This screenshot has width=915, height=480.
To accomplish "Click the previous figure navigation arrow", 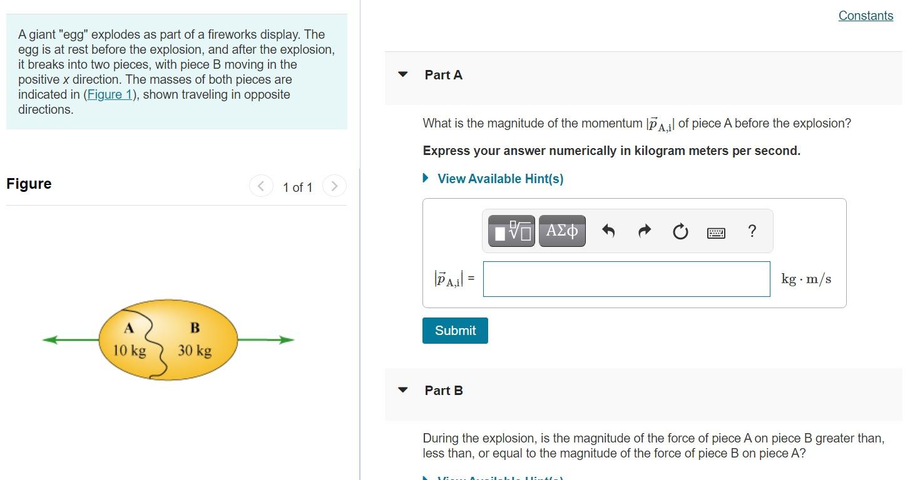I will (261, 186).
